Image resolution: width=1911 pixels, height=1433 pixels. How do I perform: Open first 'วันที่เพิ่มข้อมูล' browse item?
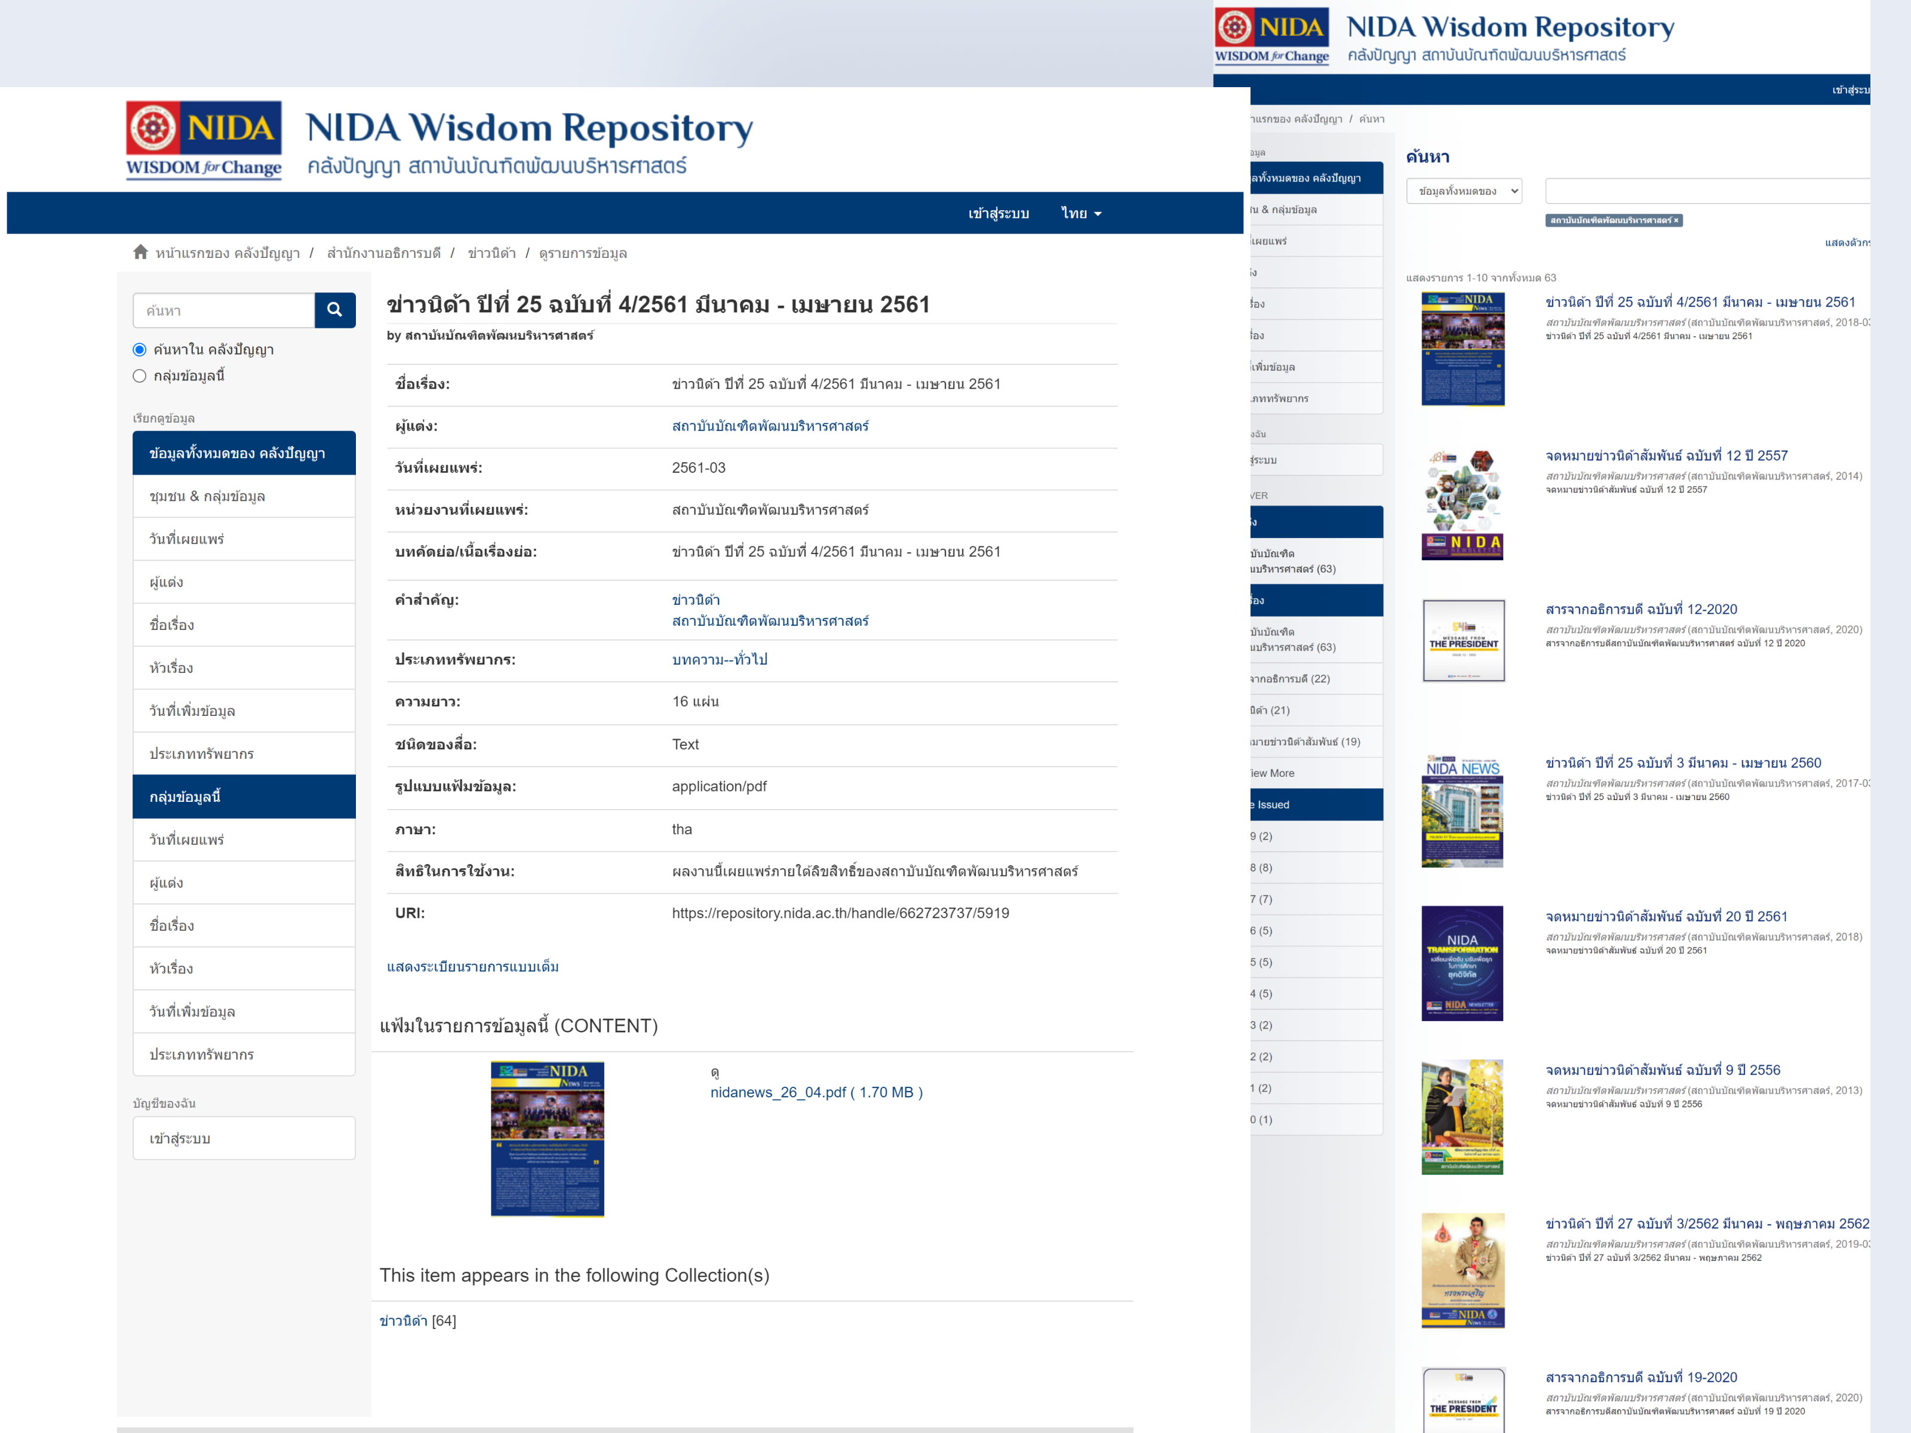click(244, 711)
